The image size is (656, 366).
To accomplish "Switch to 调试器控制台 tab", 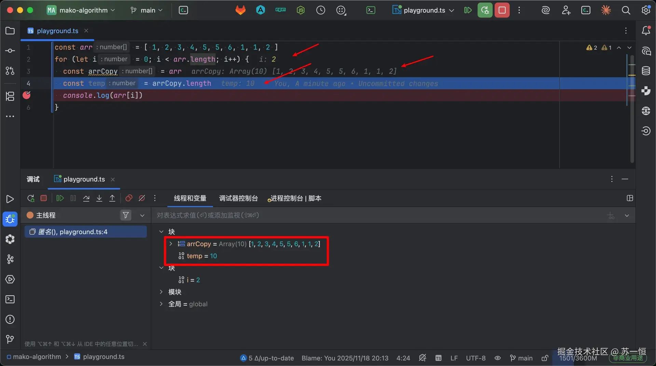I will [x=238, y=198].
